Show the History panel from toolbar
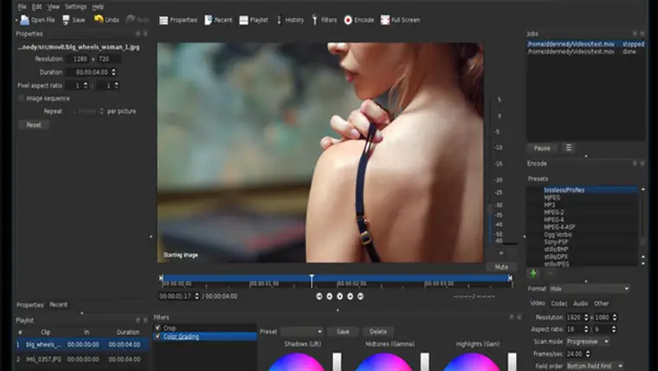Viewport: 658px width, 371px height. pos(279,20)
